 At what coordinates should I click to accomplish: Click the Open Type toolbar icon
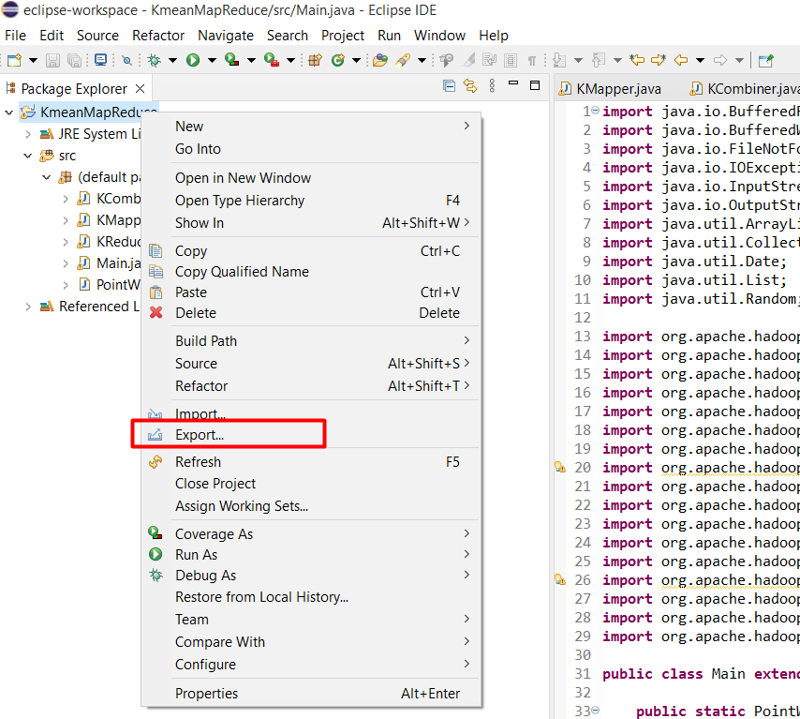click(x=379, y=60)
